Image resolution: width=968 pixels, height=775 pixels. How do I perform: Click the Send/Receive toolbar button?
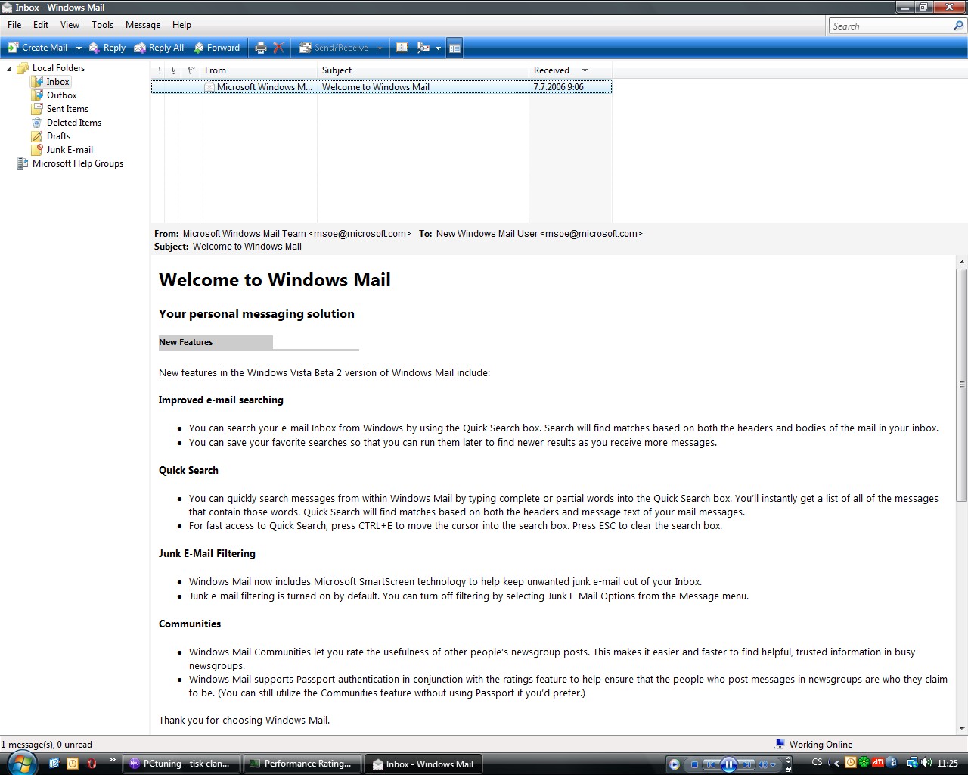[x=334, y=48]
